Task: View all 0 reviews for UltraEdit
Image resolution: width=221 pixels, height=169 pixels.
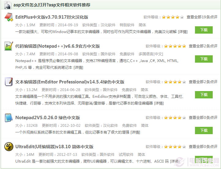Action: (x=203, y=147)
